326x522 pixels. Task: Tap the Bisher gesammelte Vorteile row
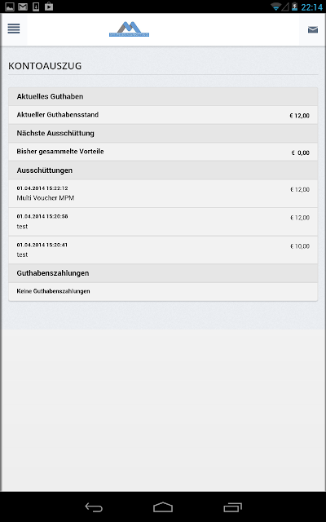[163, 152]
